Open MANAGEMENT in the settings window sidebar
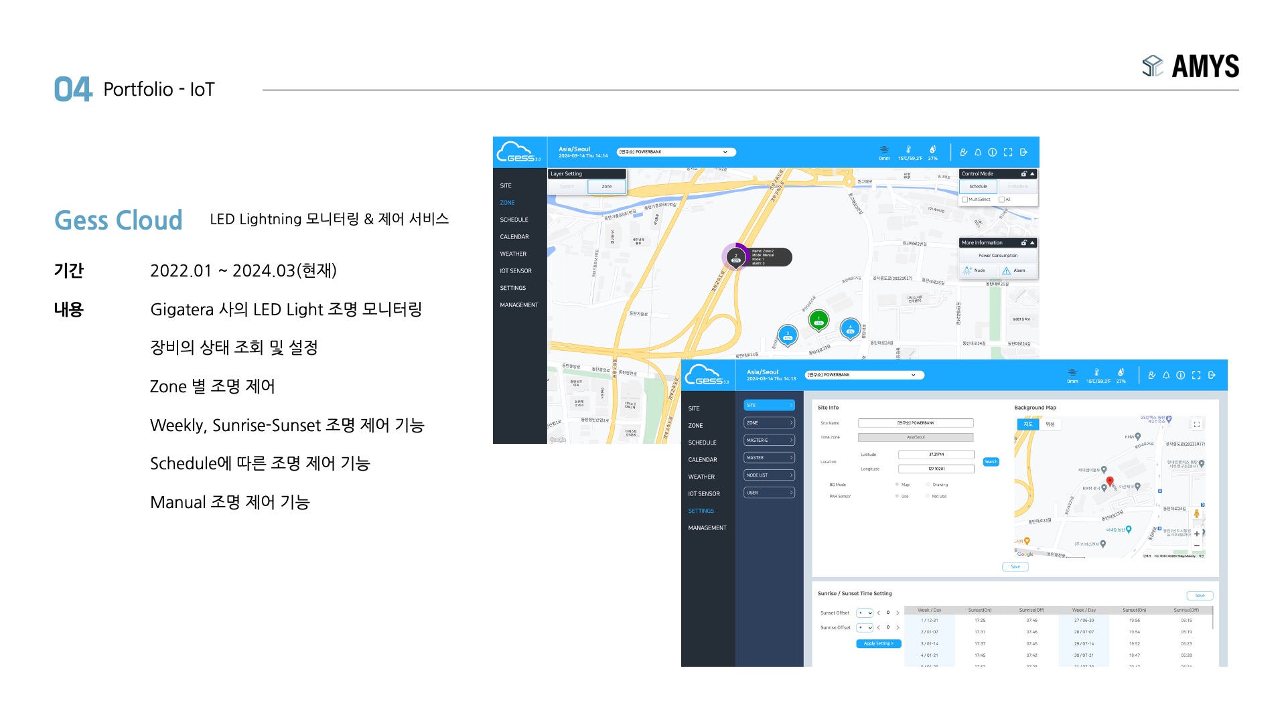Screen dimensions: 1286x723 pyautogui.click(x=707, y=528)
